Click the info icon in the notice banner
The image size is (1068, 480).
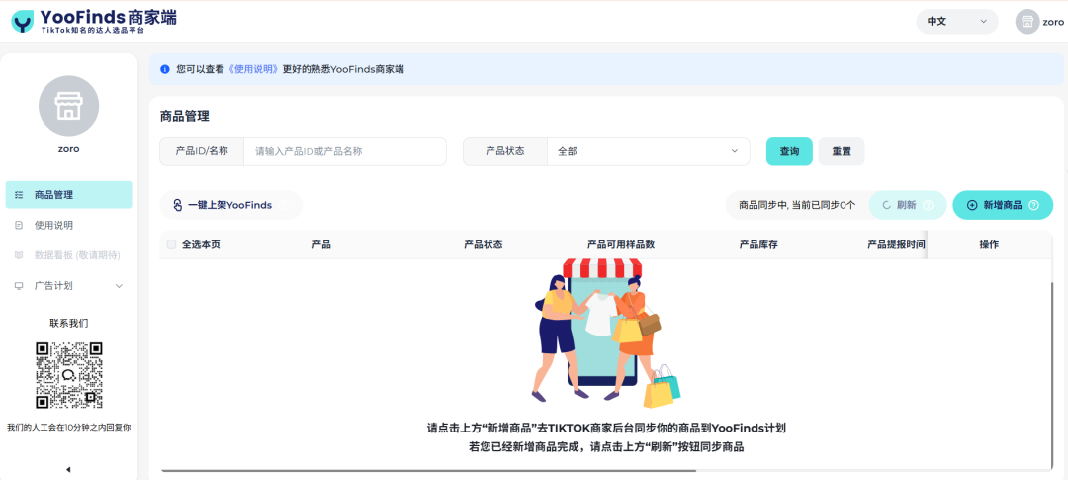[165, 69]
